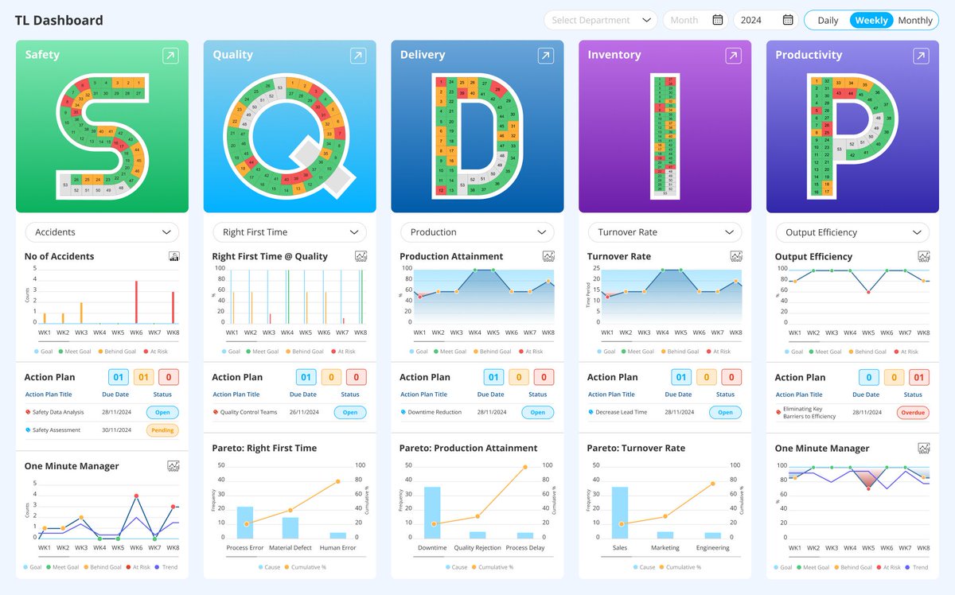Screen dimensions: 955x595
Task: Open the Accidents metric dropdown
Action: (x=101, y=231)
